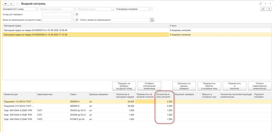Screen dimensions: 274x132
Task: Select the Подшипник 110 (6010) ГОСТ row
Action: pyautogui.click(x=137, y=102)
